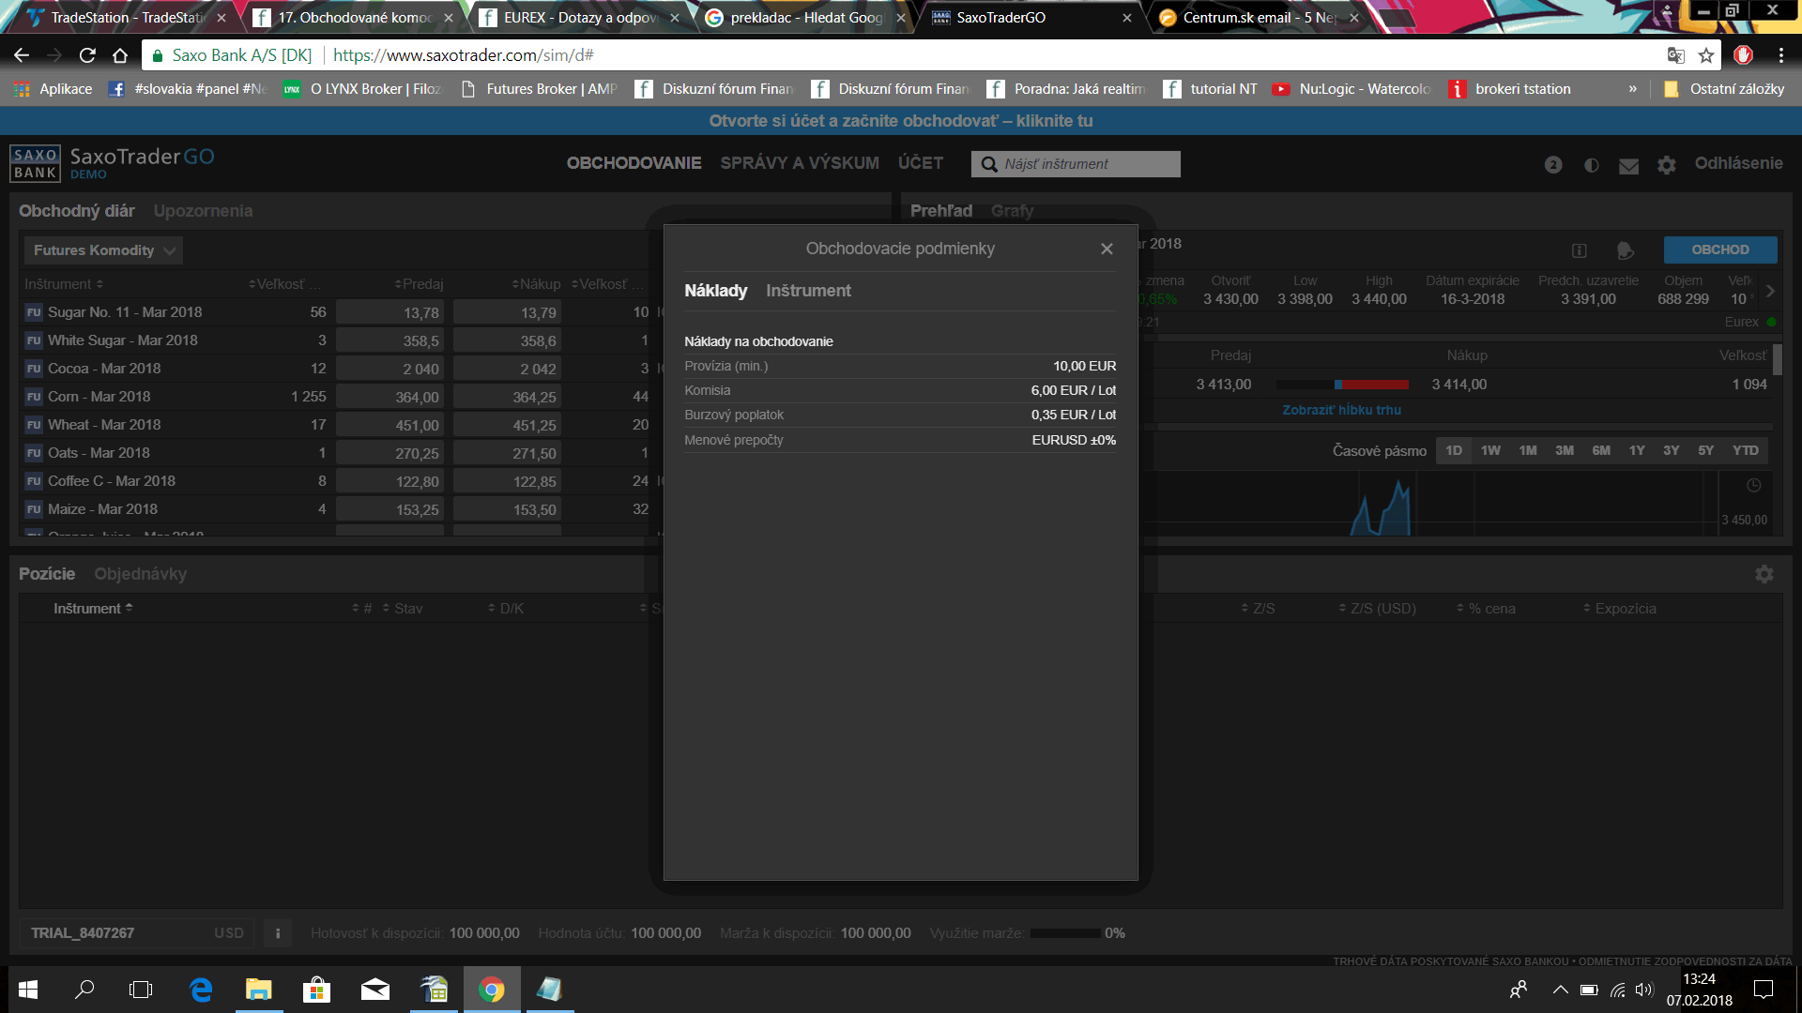Image resolution: width=1802 pixels, height=1013 pixels.
Task: Switch to the Inštrument tab in dialog
Action: 808,291
